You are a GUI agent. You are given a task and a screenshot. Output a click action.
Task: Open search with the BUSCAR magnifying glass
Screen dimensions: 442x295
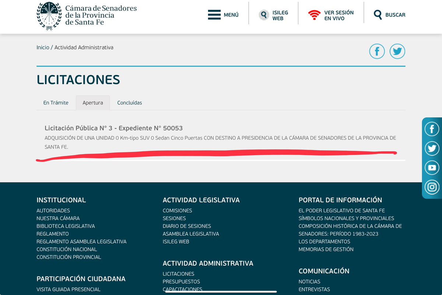tap(378, 15)
